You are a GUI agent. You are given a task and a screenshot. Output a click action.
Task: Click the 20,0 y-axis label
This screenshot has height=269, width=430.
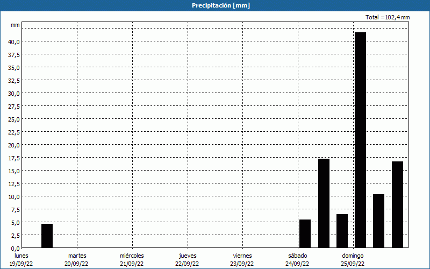point(14,145)
